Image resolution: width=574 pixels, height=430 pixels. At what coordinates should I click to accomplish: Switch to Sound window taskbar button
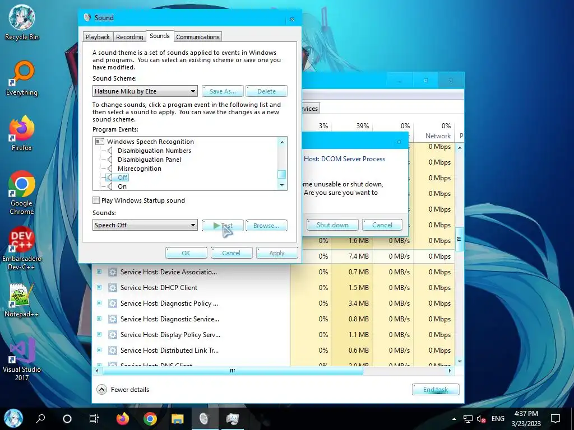pyautogui.click(x=204, y=419)
